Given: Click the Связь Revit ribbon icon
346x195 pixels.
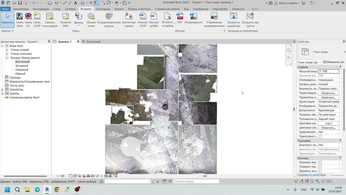Looking at the screenshot, I should [x=20, y=20].
